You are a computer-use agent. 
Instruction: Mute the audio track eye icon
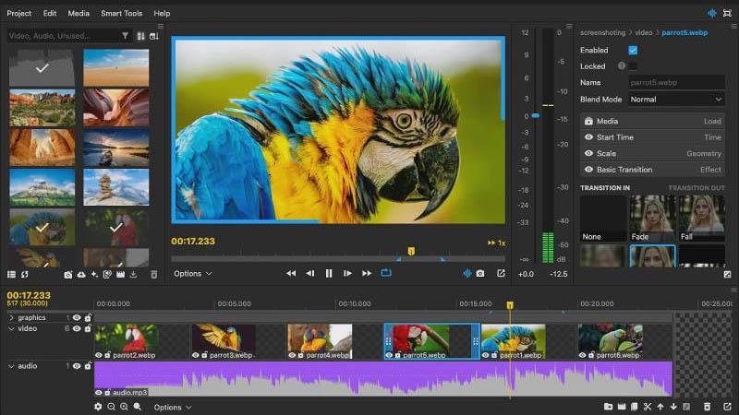coord(77,365)
